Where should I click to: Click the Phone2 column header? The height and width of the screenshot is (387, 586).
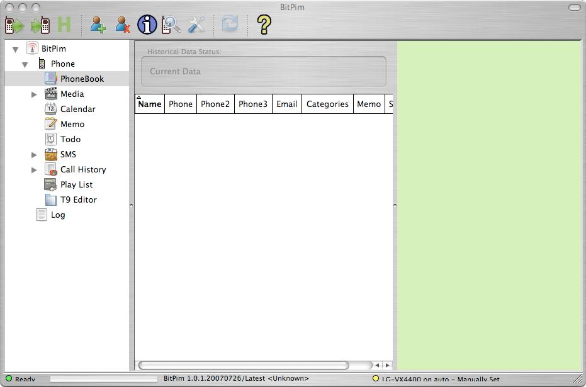(x=215, y=104)
